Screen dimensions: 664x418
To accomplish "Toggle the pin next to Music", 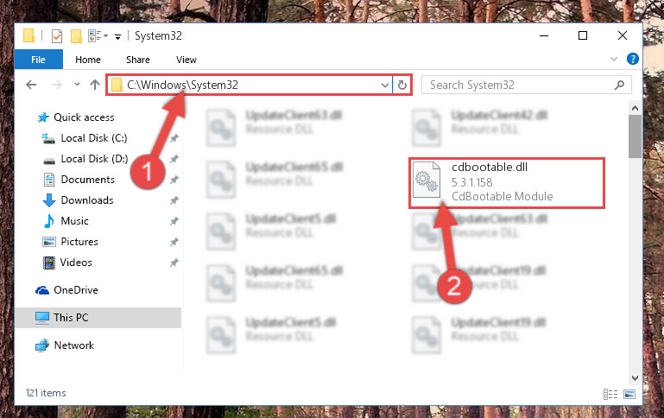I will (174, 221).
